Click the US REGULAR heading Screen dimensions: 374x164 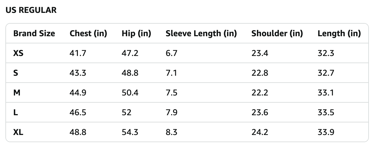click(x=31, y=10)
